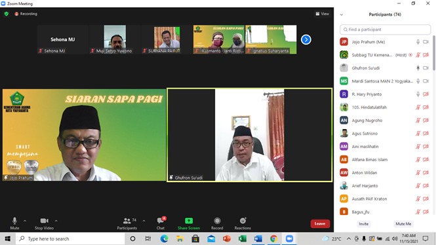Start recording with the Record icon
The width and height of the screenshot is (436, 245).
217,221
